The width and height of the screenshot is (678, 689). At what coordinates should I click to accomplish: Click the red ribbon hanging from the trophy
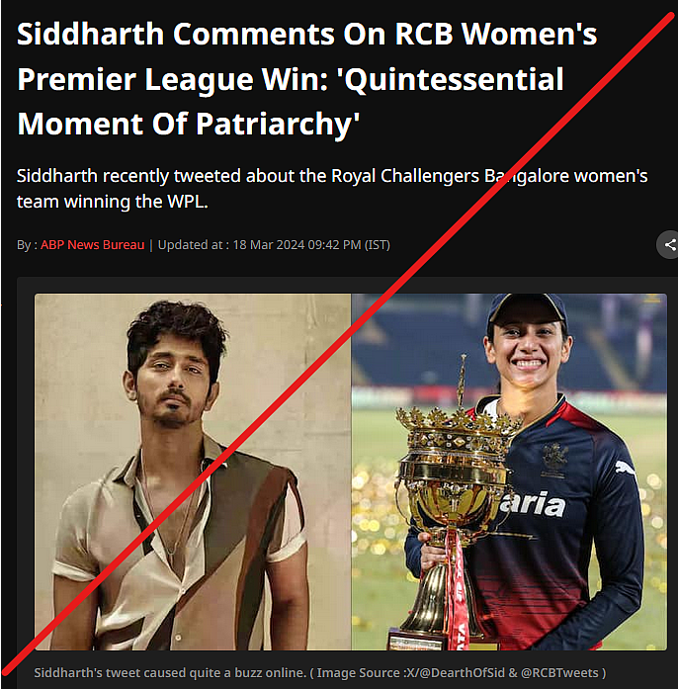click(457, 589)
